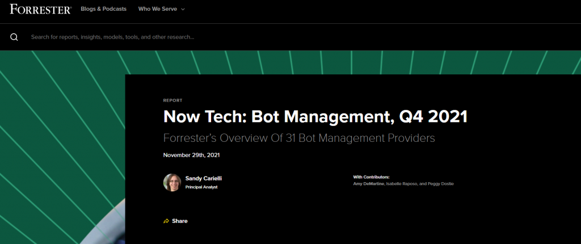Open Sandy Carielli's profile photo

click(172, 183)
